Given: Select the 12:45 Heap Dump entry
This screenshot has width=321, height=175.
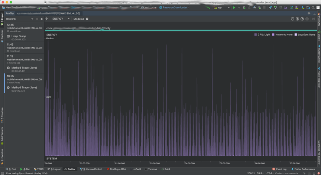Looking at the screenshot, I should (x=18, y=37).
